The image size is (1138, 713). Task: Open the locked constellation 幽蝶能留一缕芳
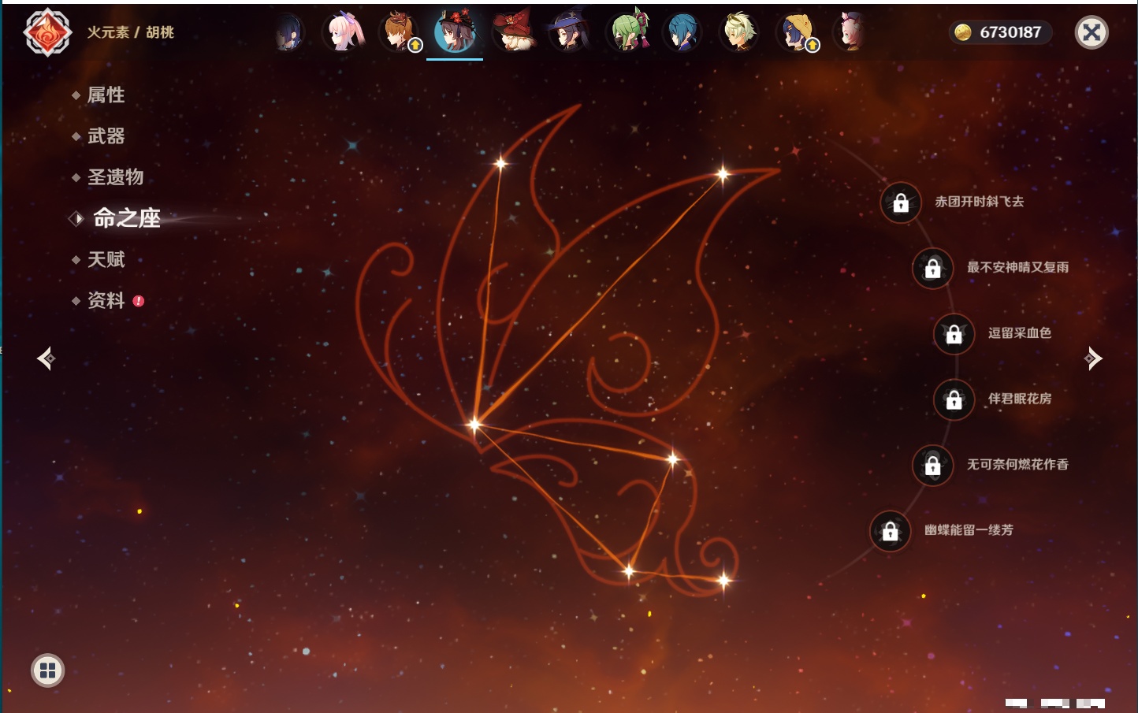[890, 531]
